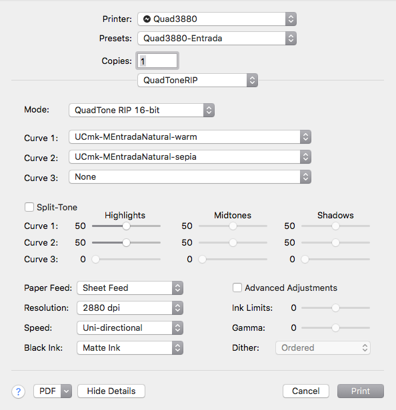396x410 pixels.
Task: Click the Curve 1 Shadows slider
Action: click(x=335, y=226)
